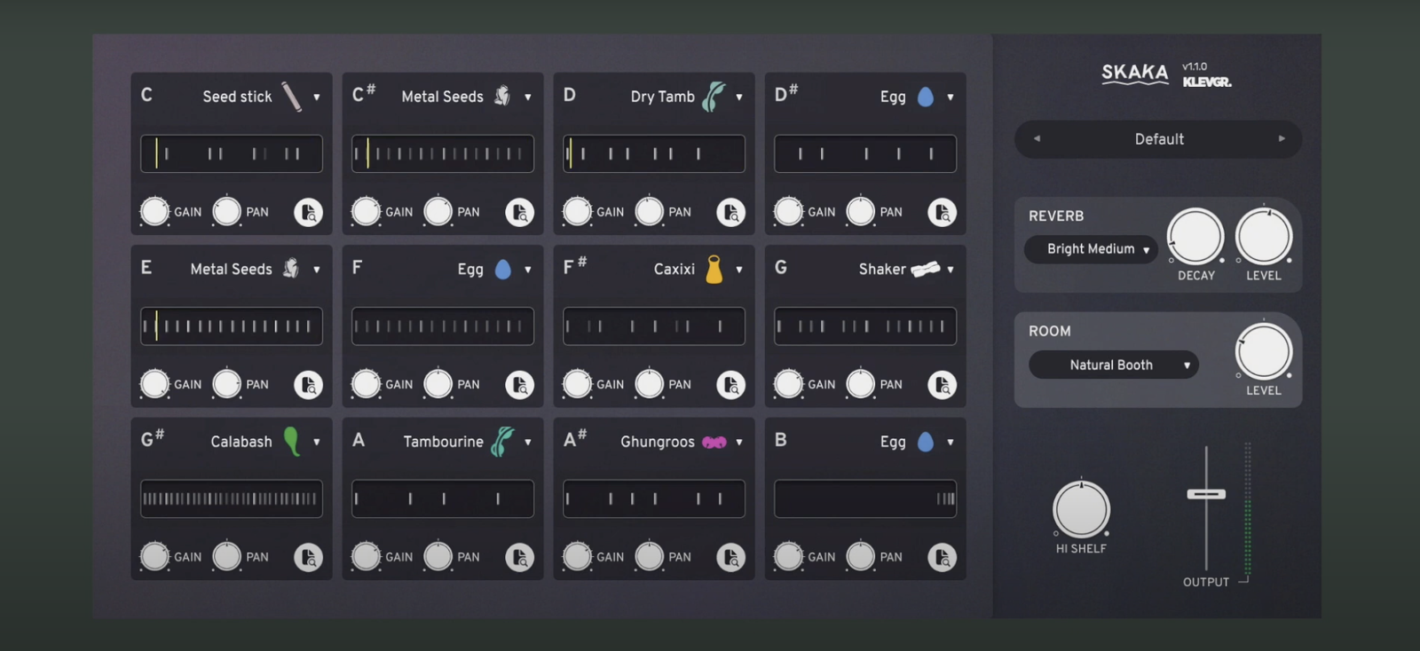Click the OUTPUT fader handle
The image size is (1420, 651).
click(1206, 494)
